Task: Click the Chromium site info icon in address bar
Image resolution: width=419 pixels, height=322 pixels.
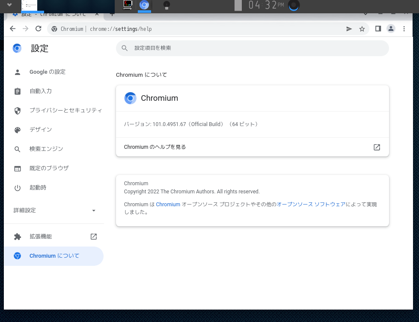Action: click(x=54, y=29)
